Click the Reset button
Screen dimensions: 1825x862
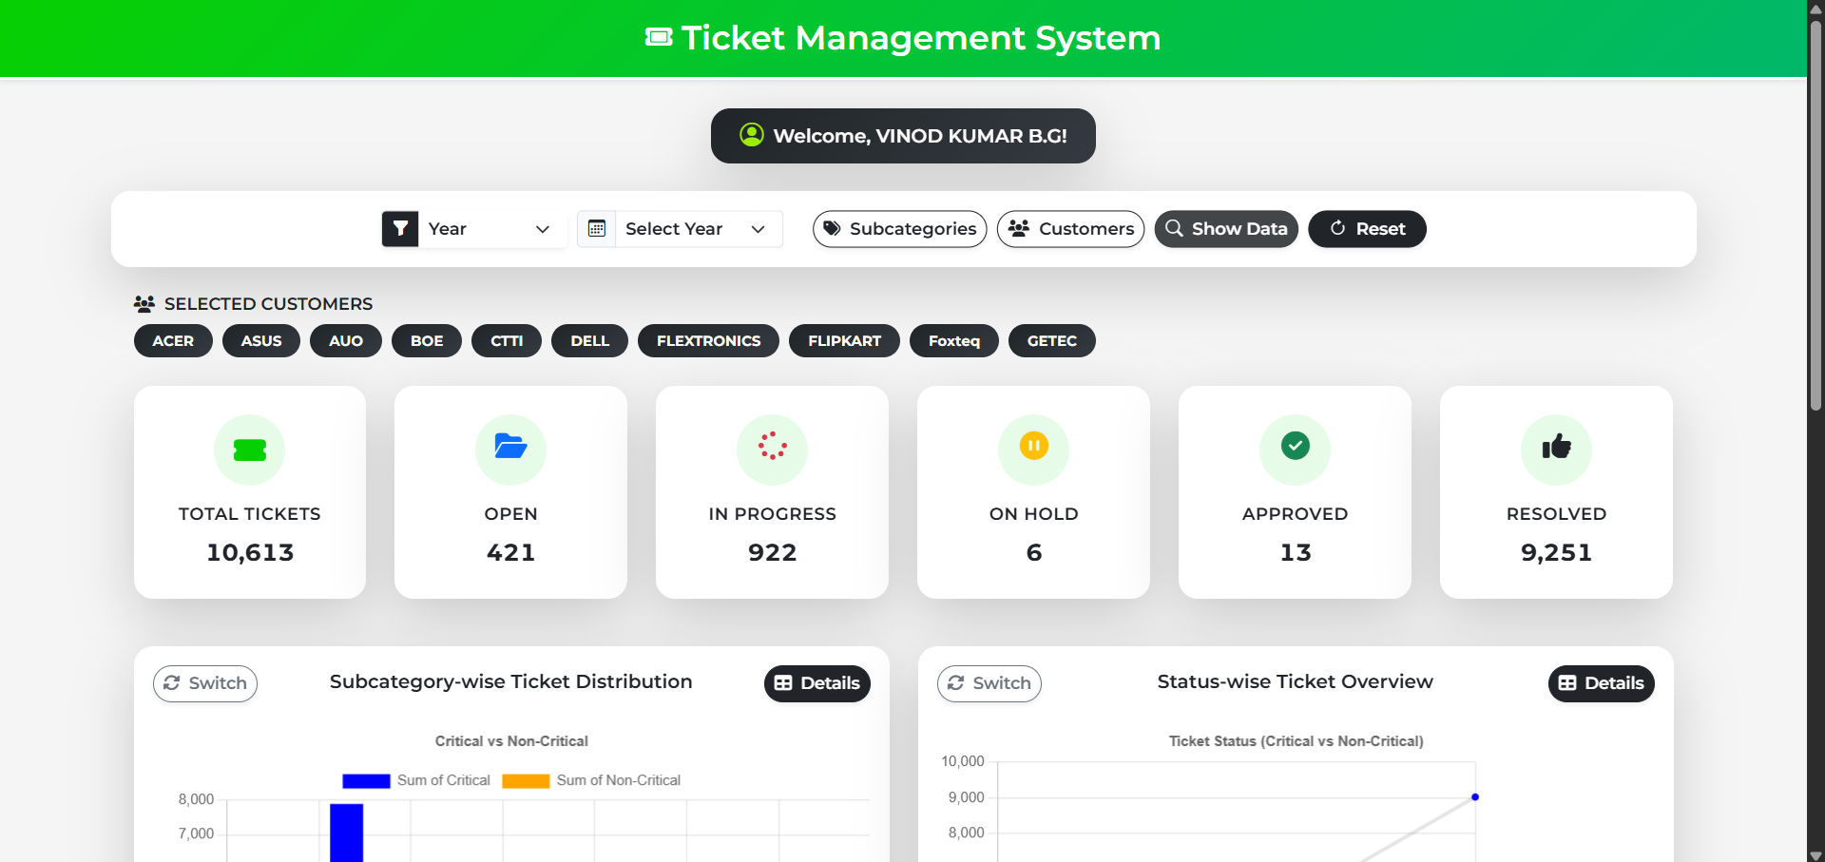tap(1368, 229)
